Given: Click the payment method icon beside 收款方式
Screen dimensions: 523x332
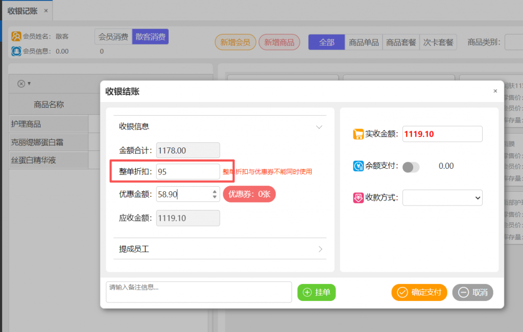Looking at the screenshot, I should [358, 198].
